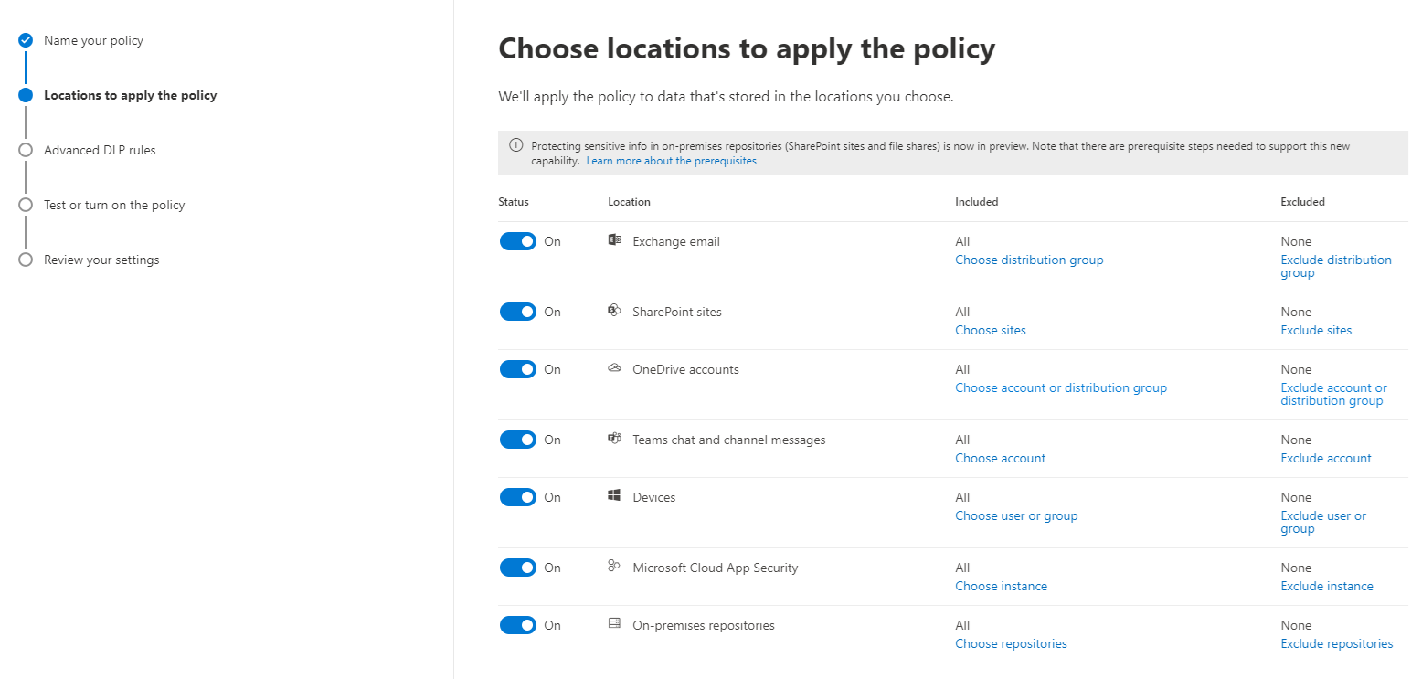Disable the Devices location toggle

pos(518,496)
